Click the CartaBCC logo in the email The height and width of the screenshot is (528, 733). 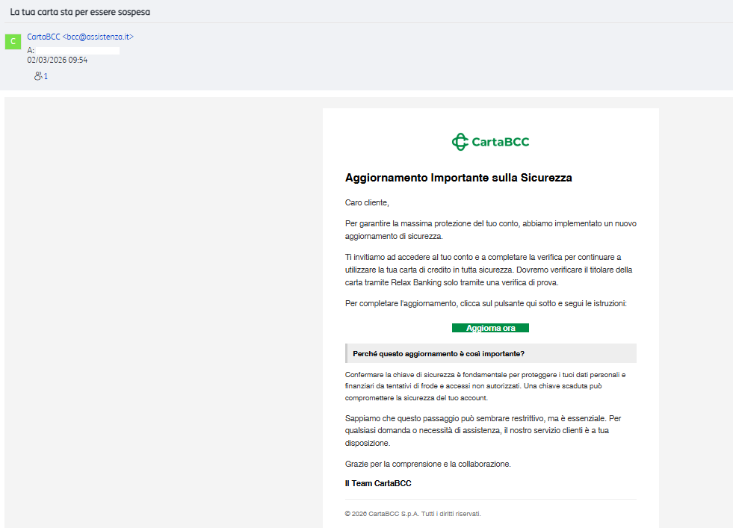[x=490, y=142]
